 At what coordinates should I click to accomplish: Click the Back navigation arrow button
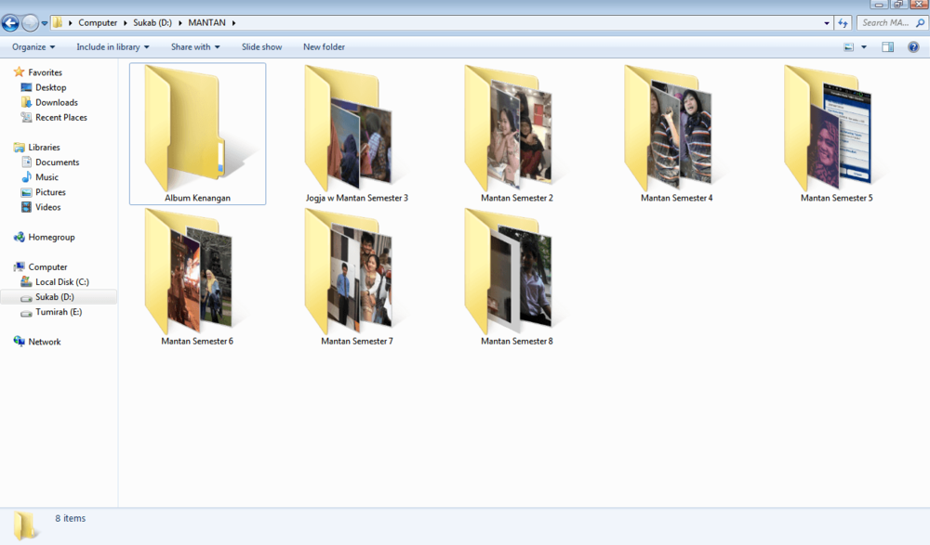coord(10,23)
